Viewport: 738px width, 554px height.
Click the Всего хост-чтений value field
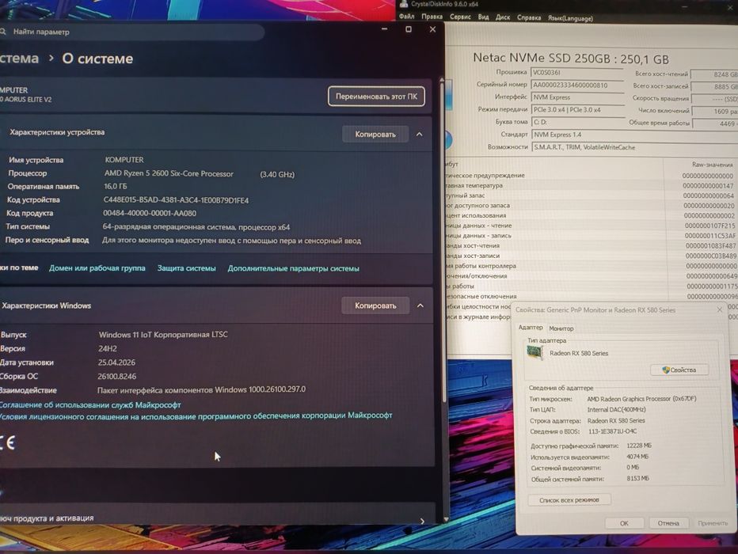pyautogui.click(x=715, y=74)
